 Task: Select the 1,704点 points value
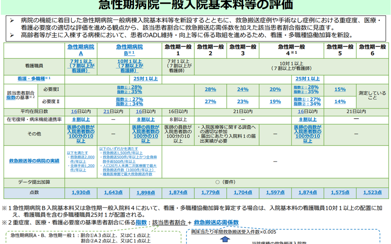coord(243,192)
